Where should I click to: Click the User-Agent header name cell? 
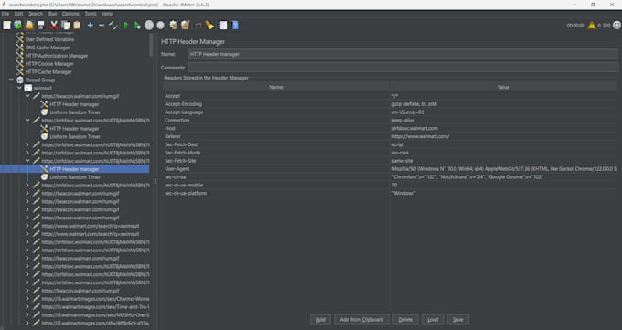(x=276, y=169)
